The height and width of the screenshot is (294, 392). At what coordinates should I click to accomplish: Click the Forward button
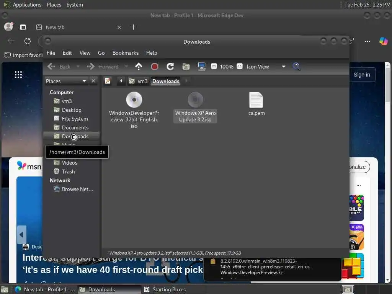coord(103,67)
